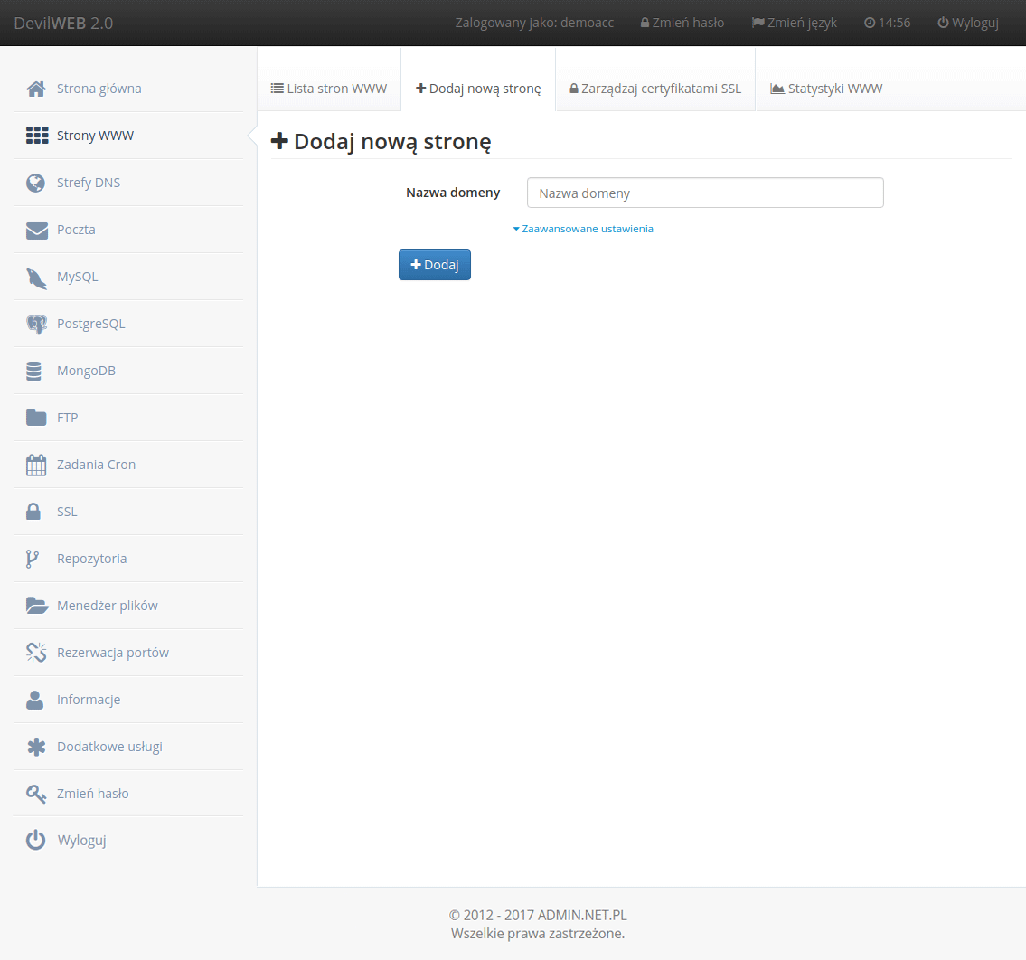
Task: Click Wyloguj in the top navigation bar
Action: coord(968,23)
